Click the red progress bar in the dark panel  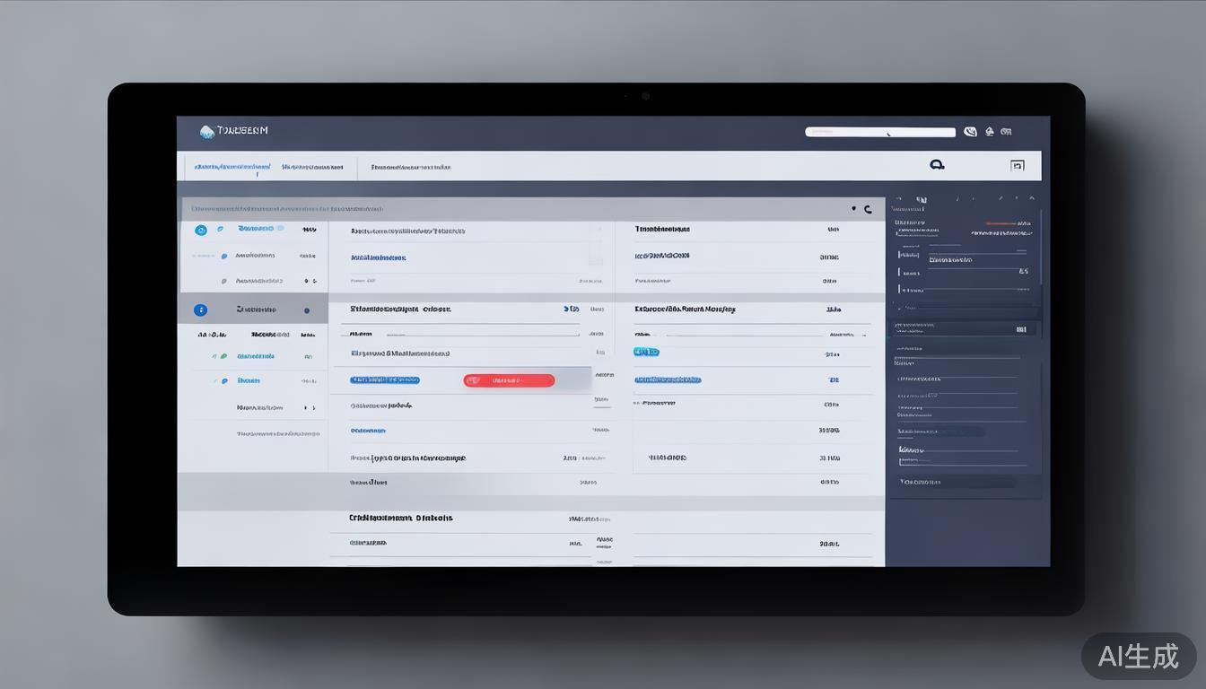point(1000,223)
